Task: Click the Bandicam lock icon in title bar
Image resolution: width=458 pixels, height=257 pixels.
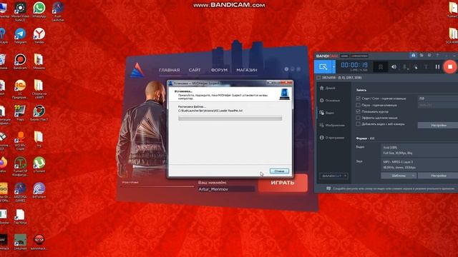Action: point(413,55)
